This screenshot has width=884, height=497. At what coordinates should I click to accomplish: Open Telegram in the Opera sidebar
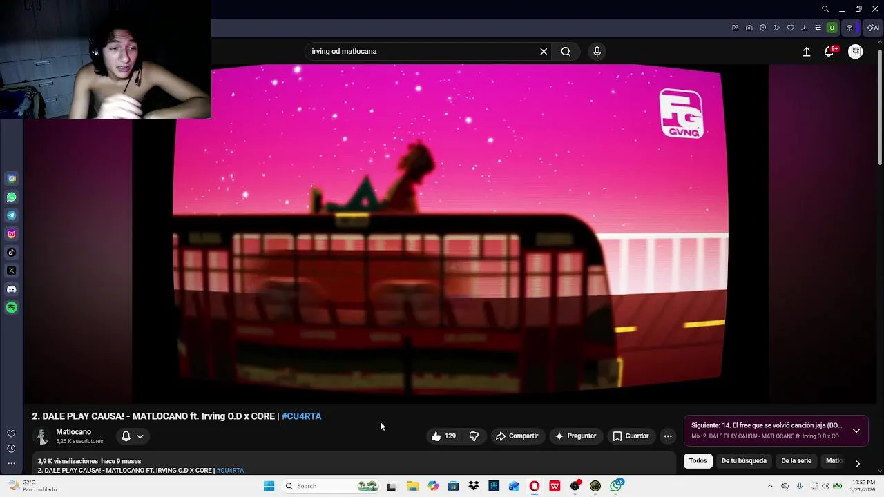(x=12, y=215)
